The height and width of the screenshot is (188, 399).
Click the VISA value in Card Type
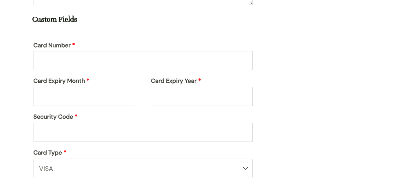46,169
